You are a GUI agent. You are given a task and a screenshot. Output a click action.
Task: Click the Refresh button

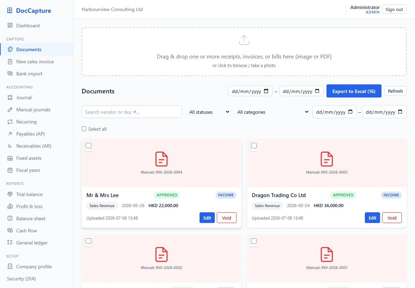click(x=395, y=91)
